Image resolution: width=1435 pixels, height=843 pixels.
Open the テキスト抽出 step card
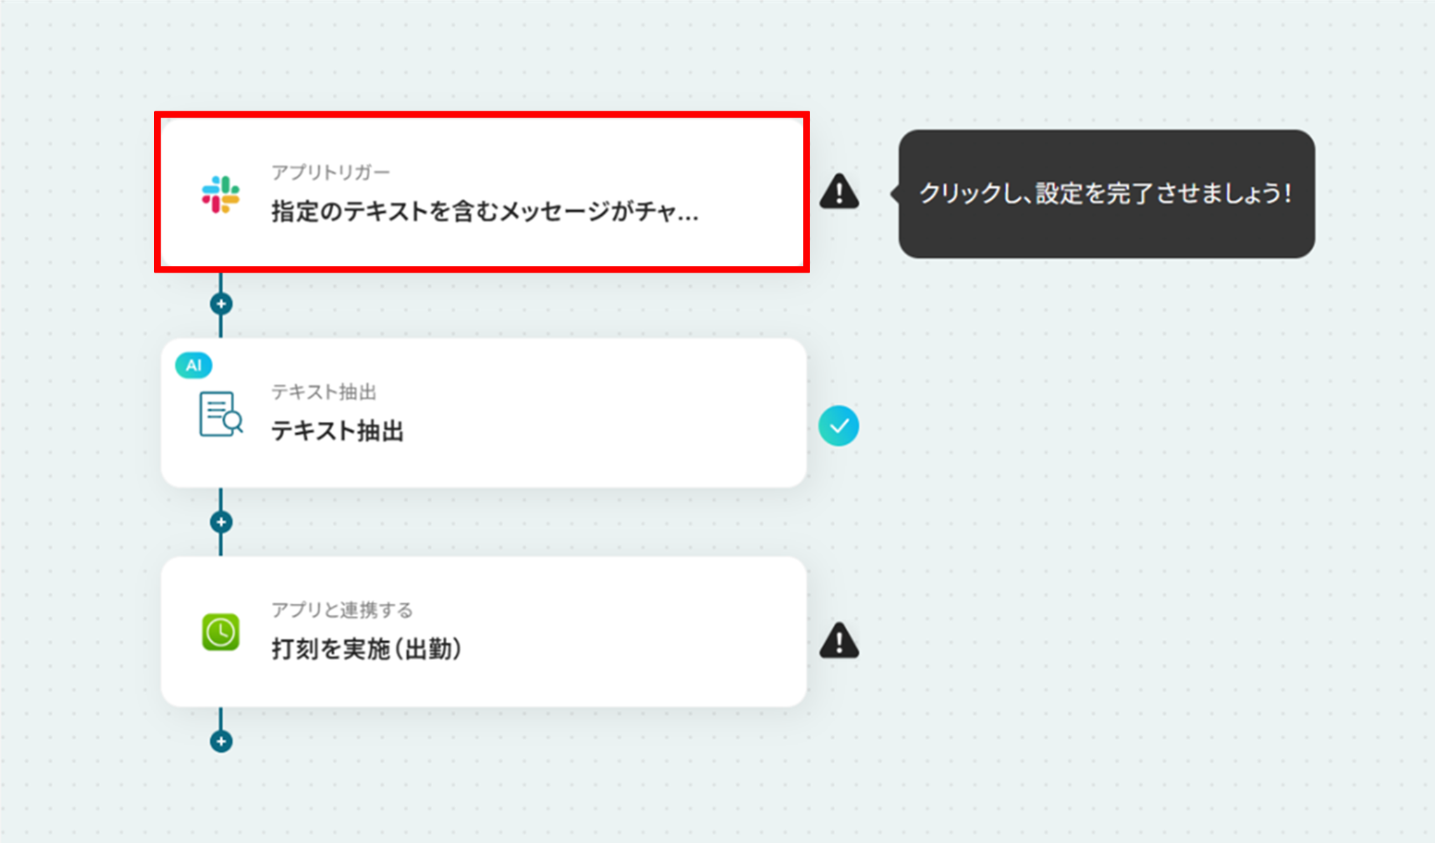[483, 413]
